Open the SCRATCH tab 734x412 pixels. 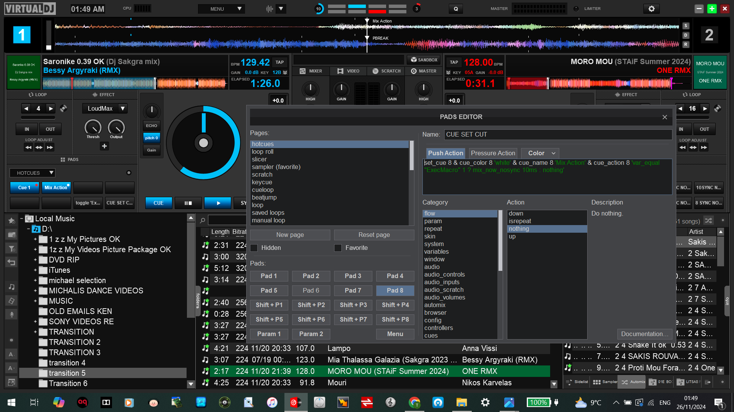pyautogui.click(x=386, y=71)
